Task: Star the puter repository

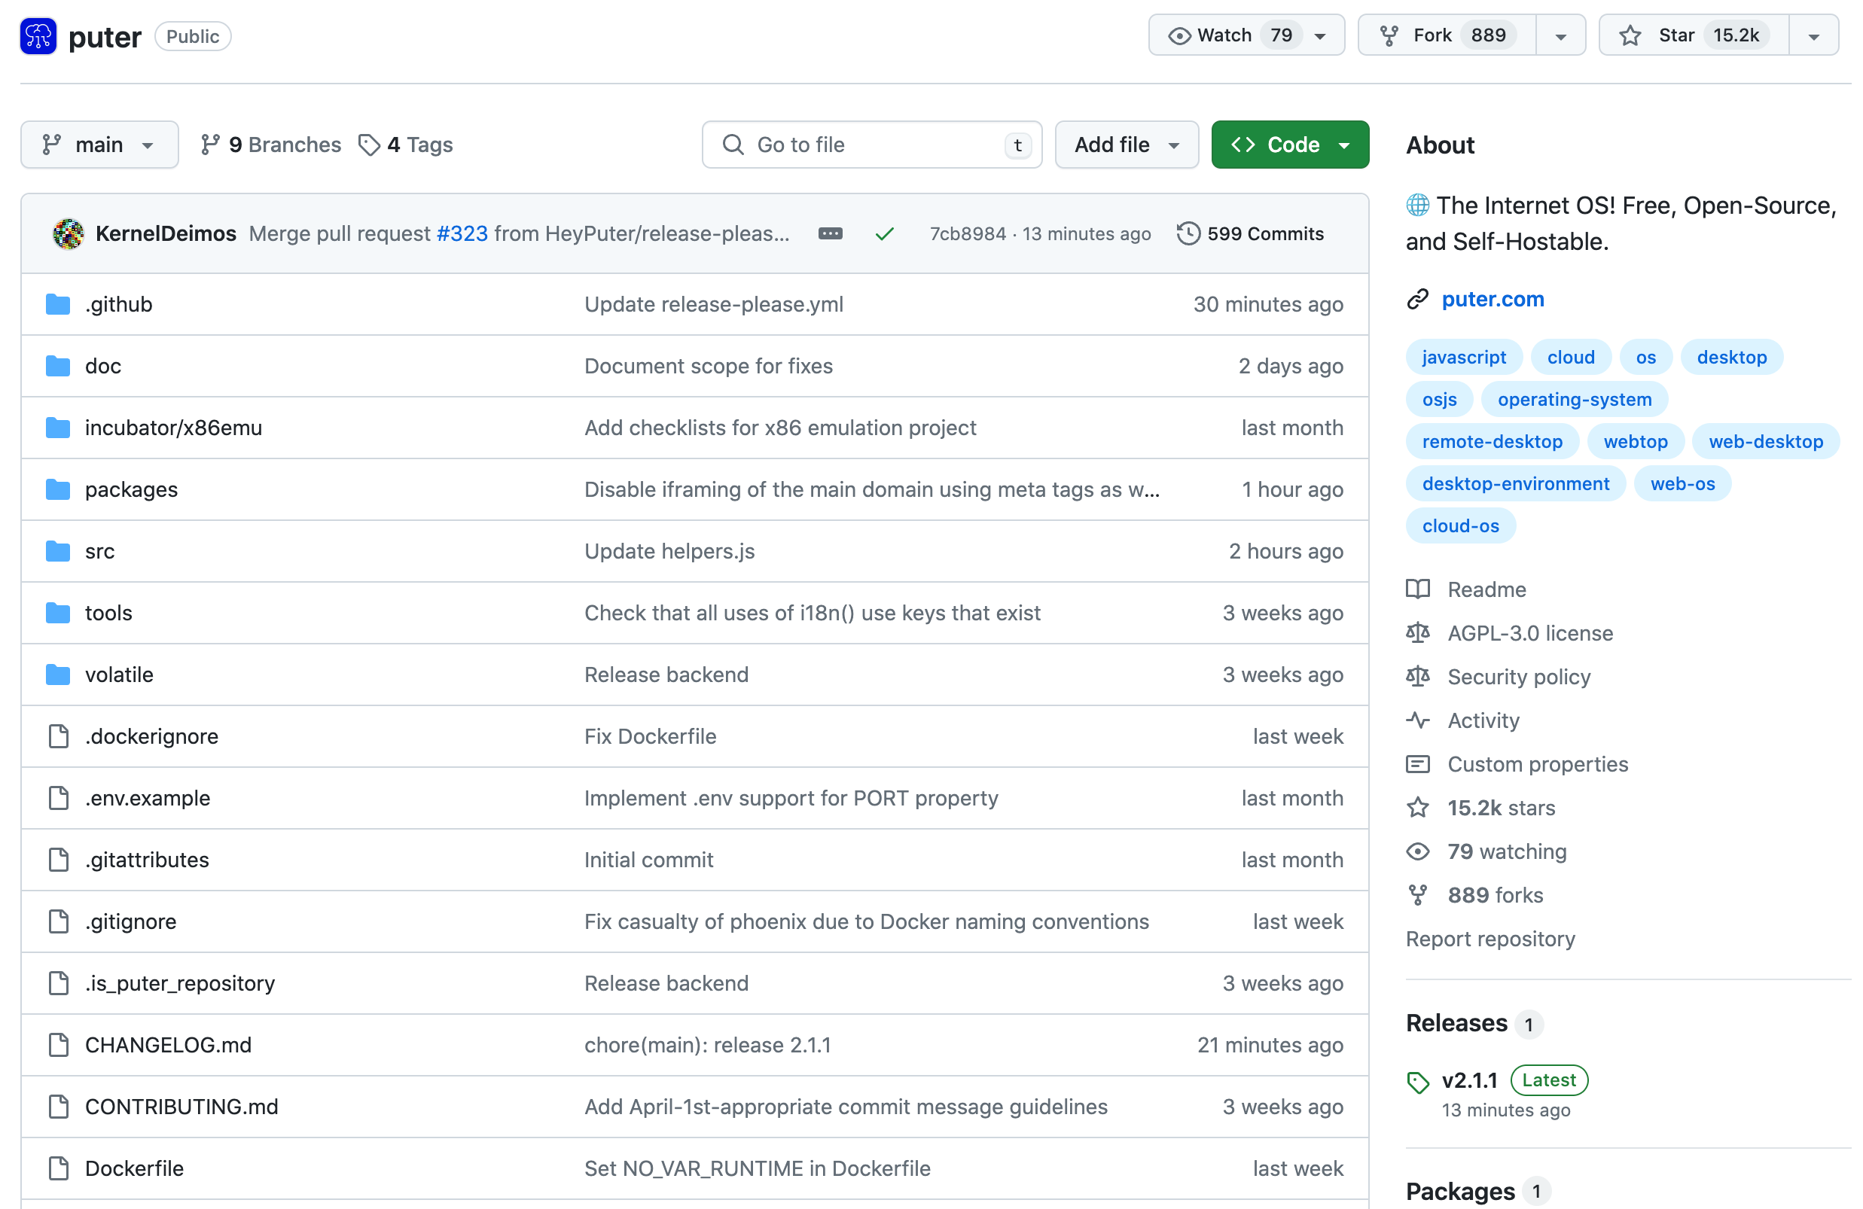Action: (x=1694, y=35)
